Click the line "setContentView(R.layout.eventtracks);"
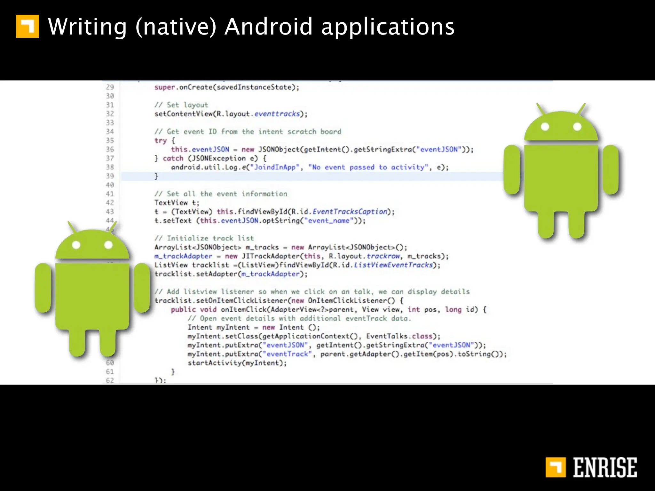The height and width of the screenshot is (491, 655). (231, 114)
